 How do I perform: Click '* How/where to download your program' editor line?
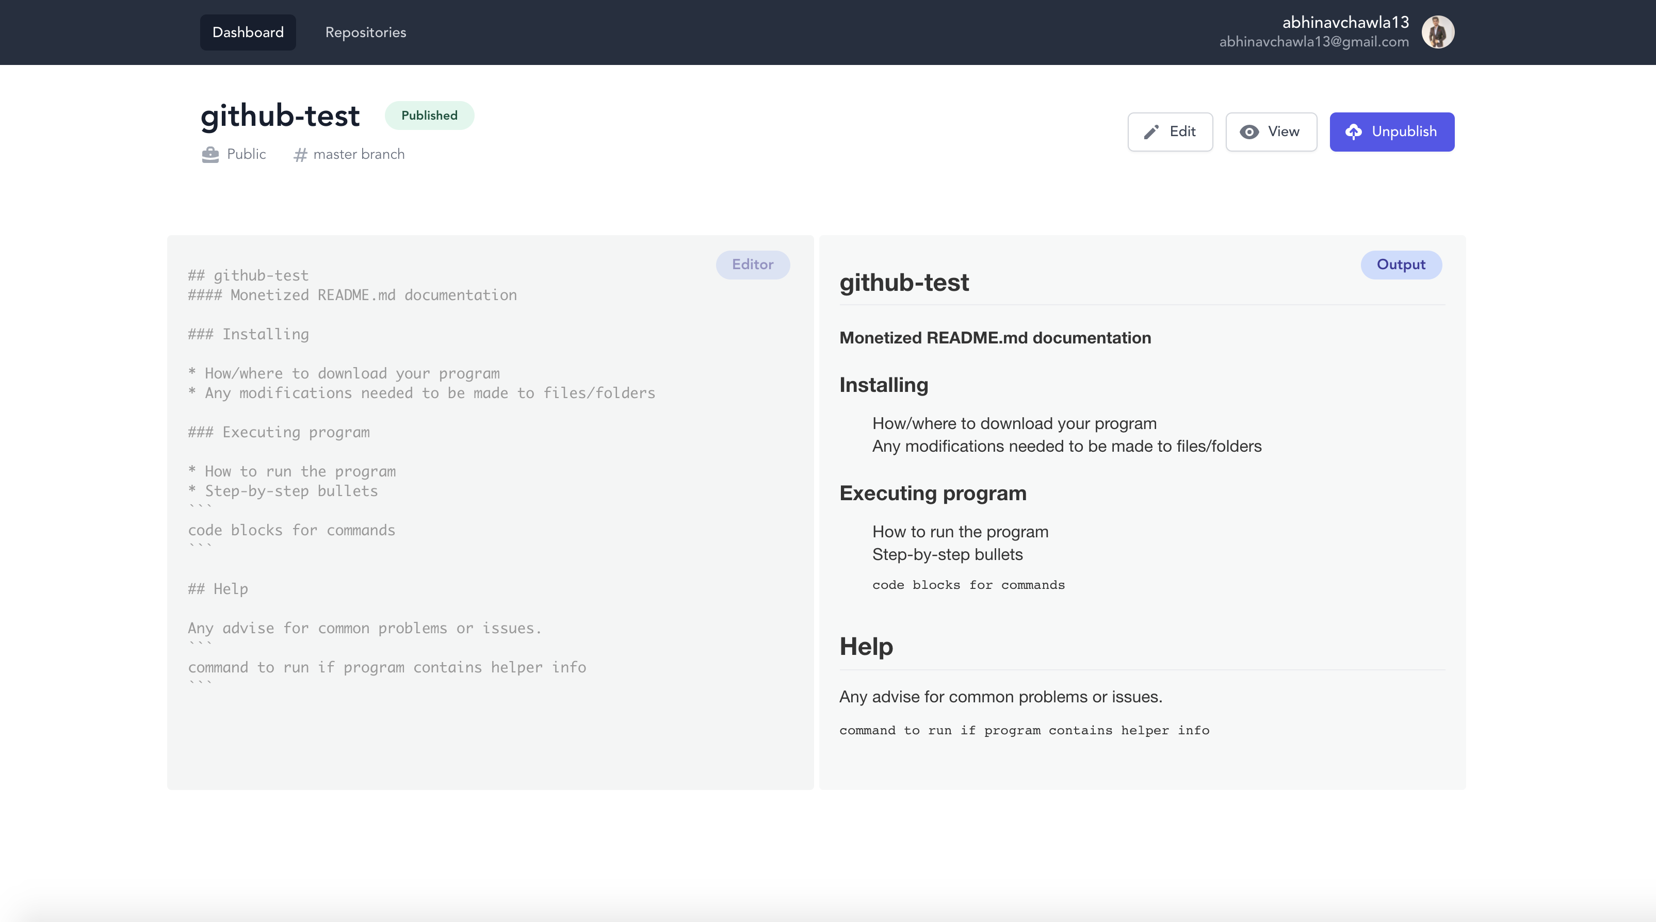pos(344,373)
